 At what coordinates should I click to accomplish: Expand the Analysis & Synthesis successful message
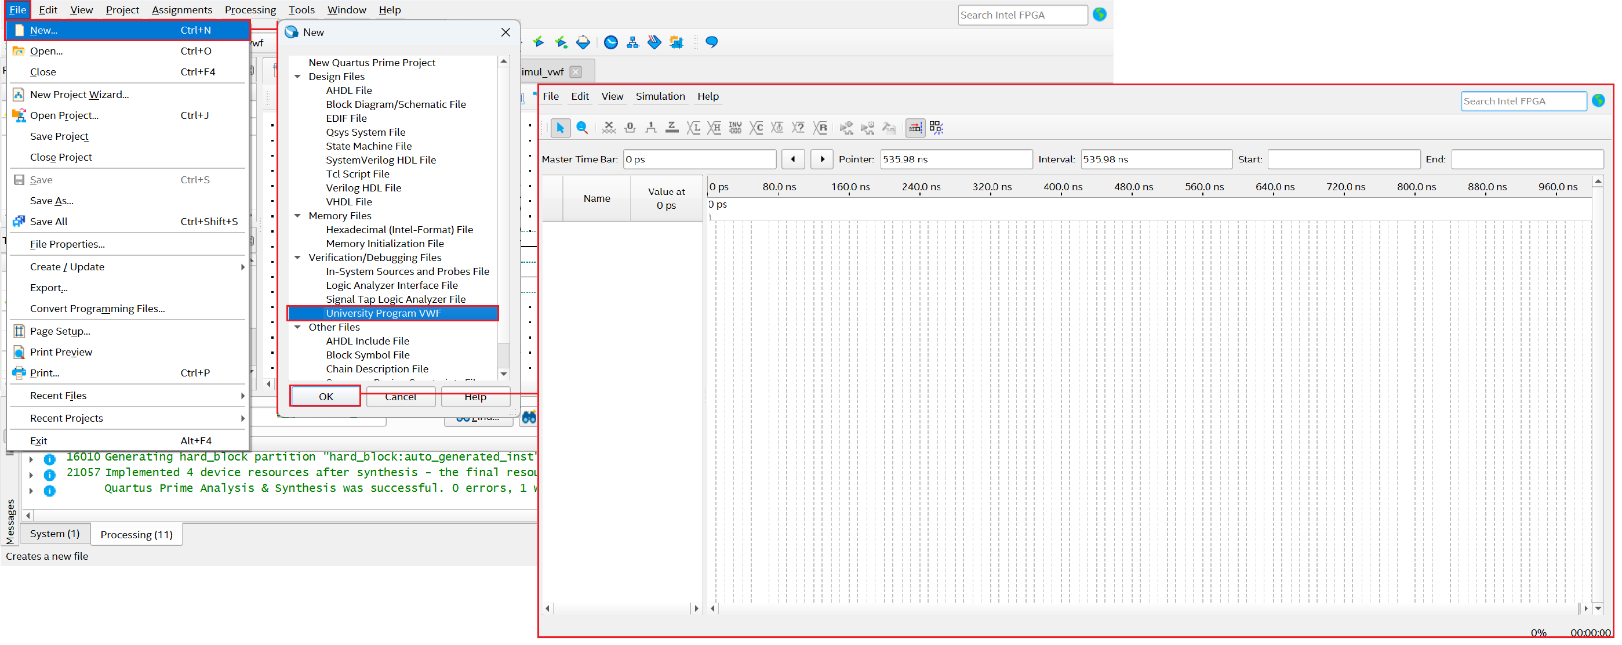point(31,491)
